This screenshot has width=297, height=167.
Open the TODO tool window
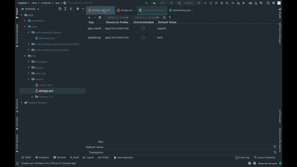[x=26, y=157]
